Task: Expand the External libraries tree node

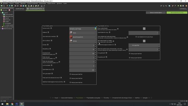Action: pyautogui.click(x=1, y=29)
